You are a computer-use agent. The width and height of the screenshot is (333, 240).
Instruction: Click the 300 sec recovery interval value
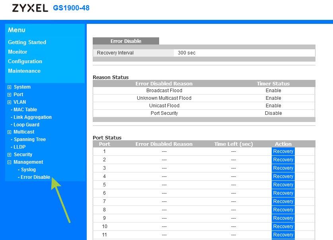click(x=187, y=53)
